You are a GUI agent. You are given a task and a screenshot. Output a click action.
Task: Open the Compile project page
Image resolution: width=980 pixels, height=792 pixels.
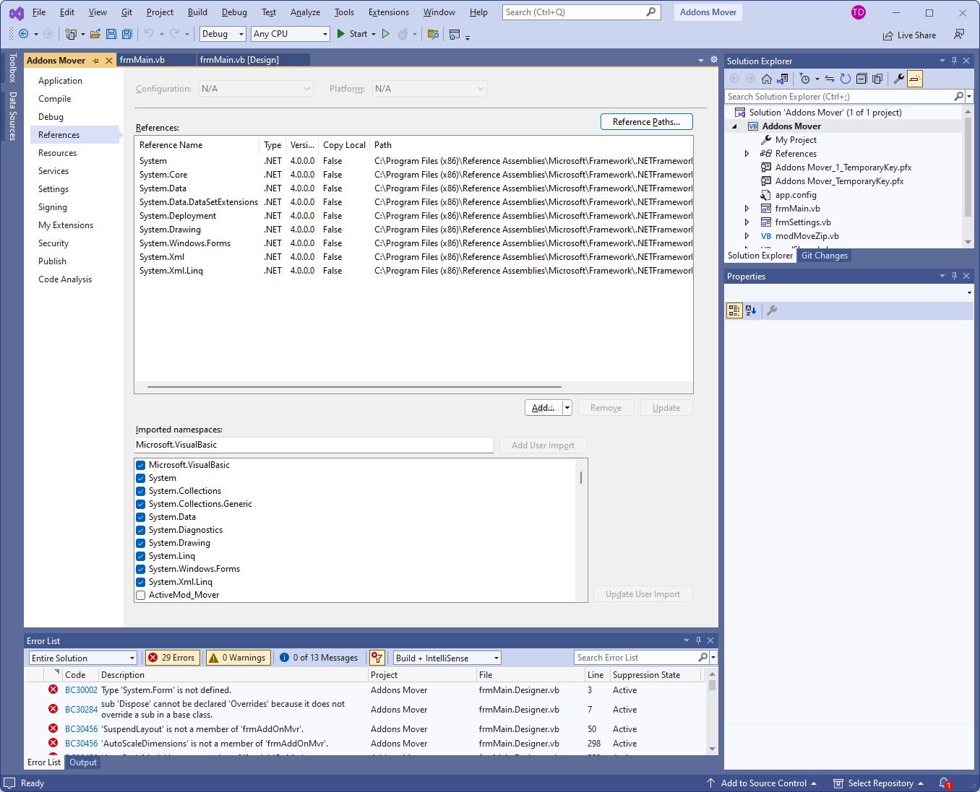55,99
